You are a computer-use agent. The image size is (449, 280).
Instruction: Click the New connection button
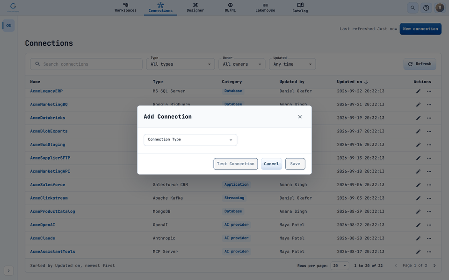(x=420, y=29)
